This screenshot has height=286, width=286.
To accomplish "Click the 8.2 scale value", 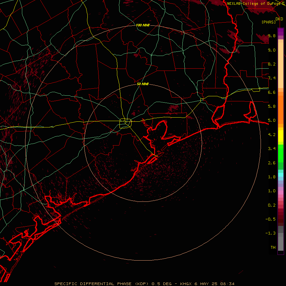I will coord(272,64).
